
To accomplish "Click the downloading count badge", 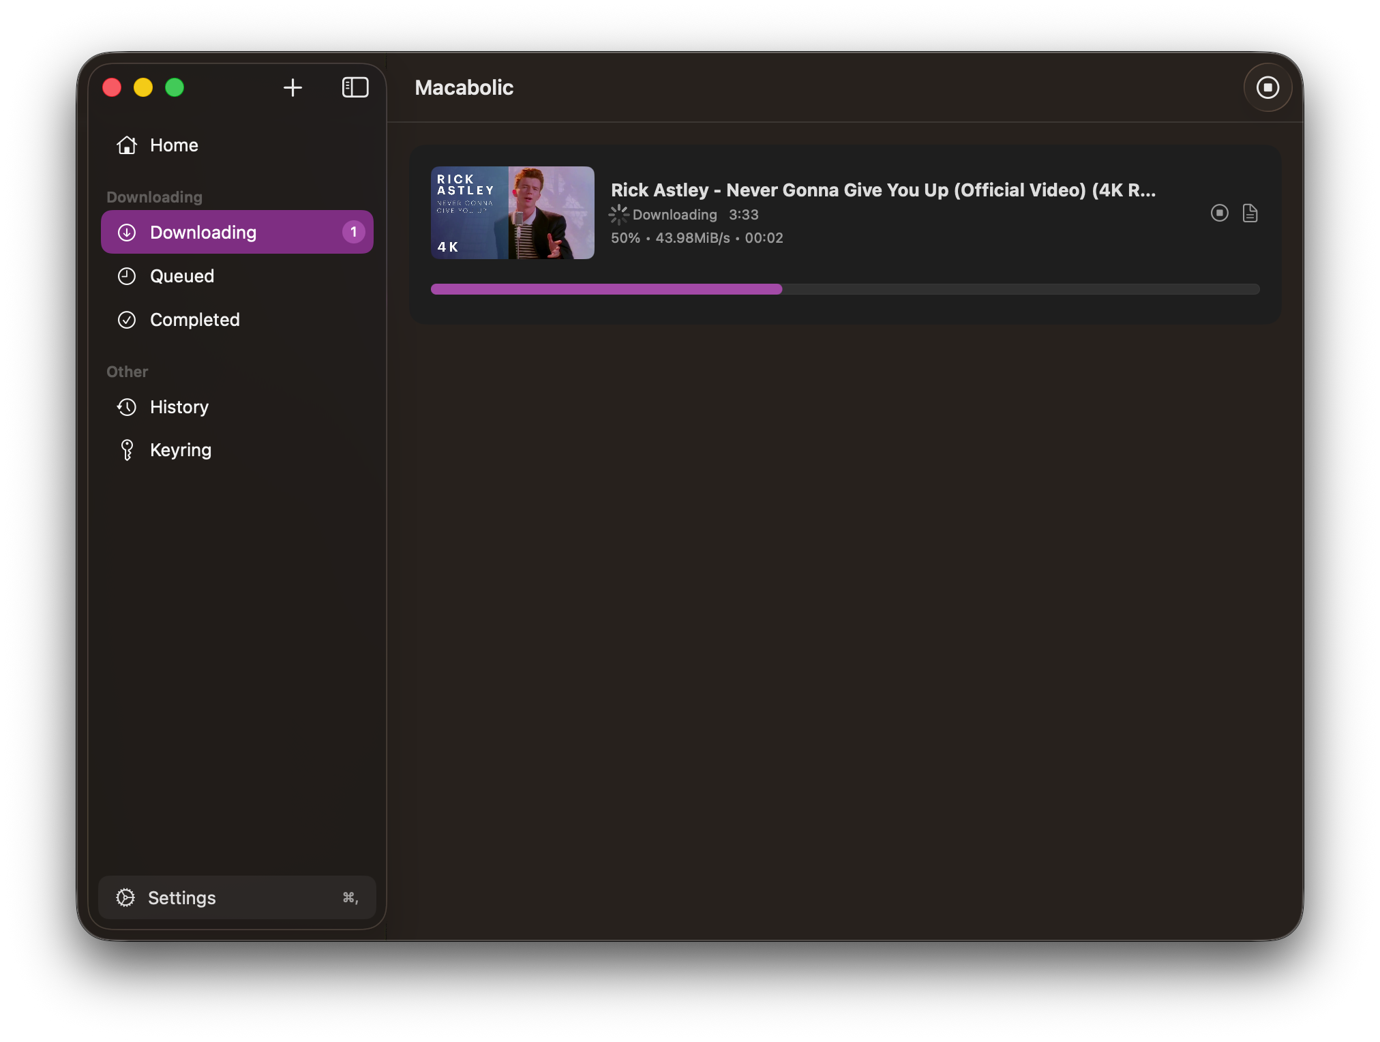I will coord(353,232).
